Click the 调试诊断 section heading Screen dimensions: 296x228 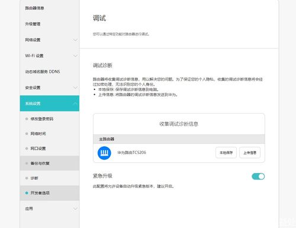[102, 65]
